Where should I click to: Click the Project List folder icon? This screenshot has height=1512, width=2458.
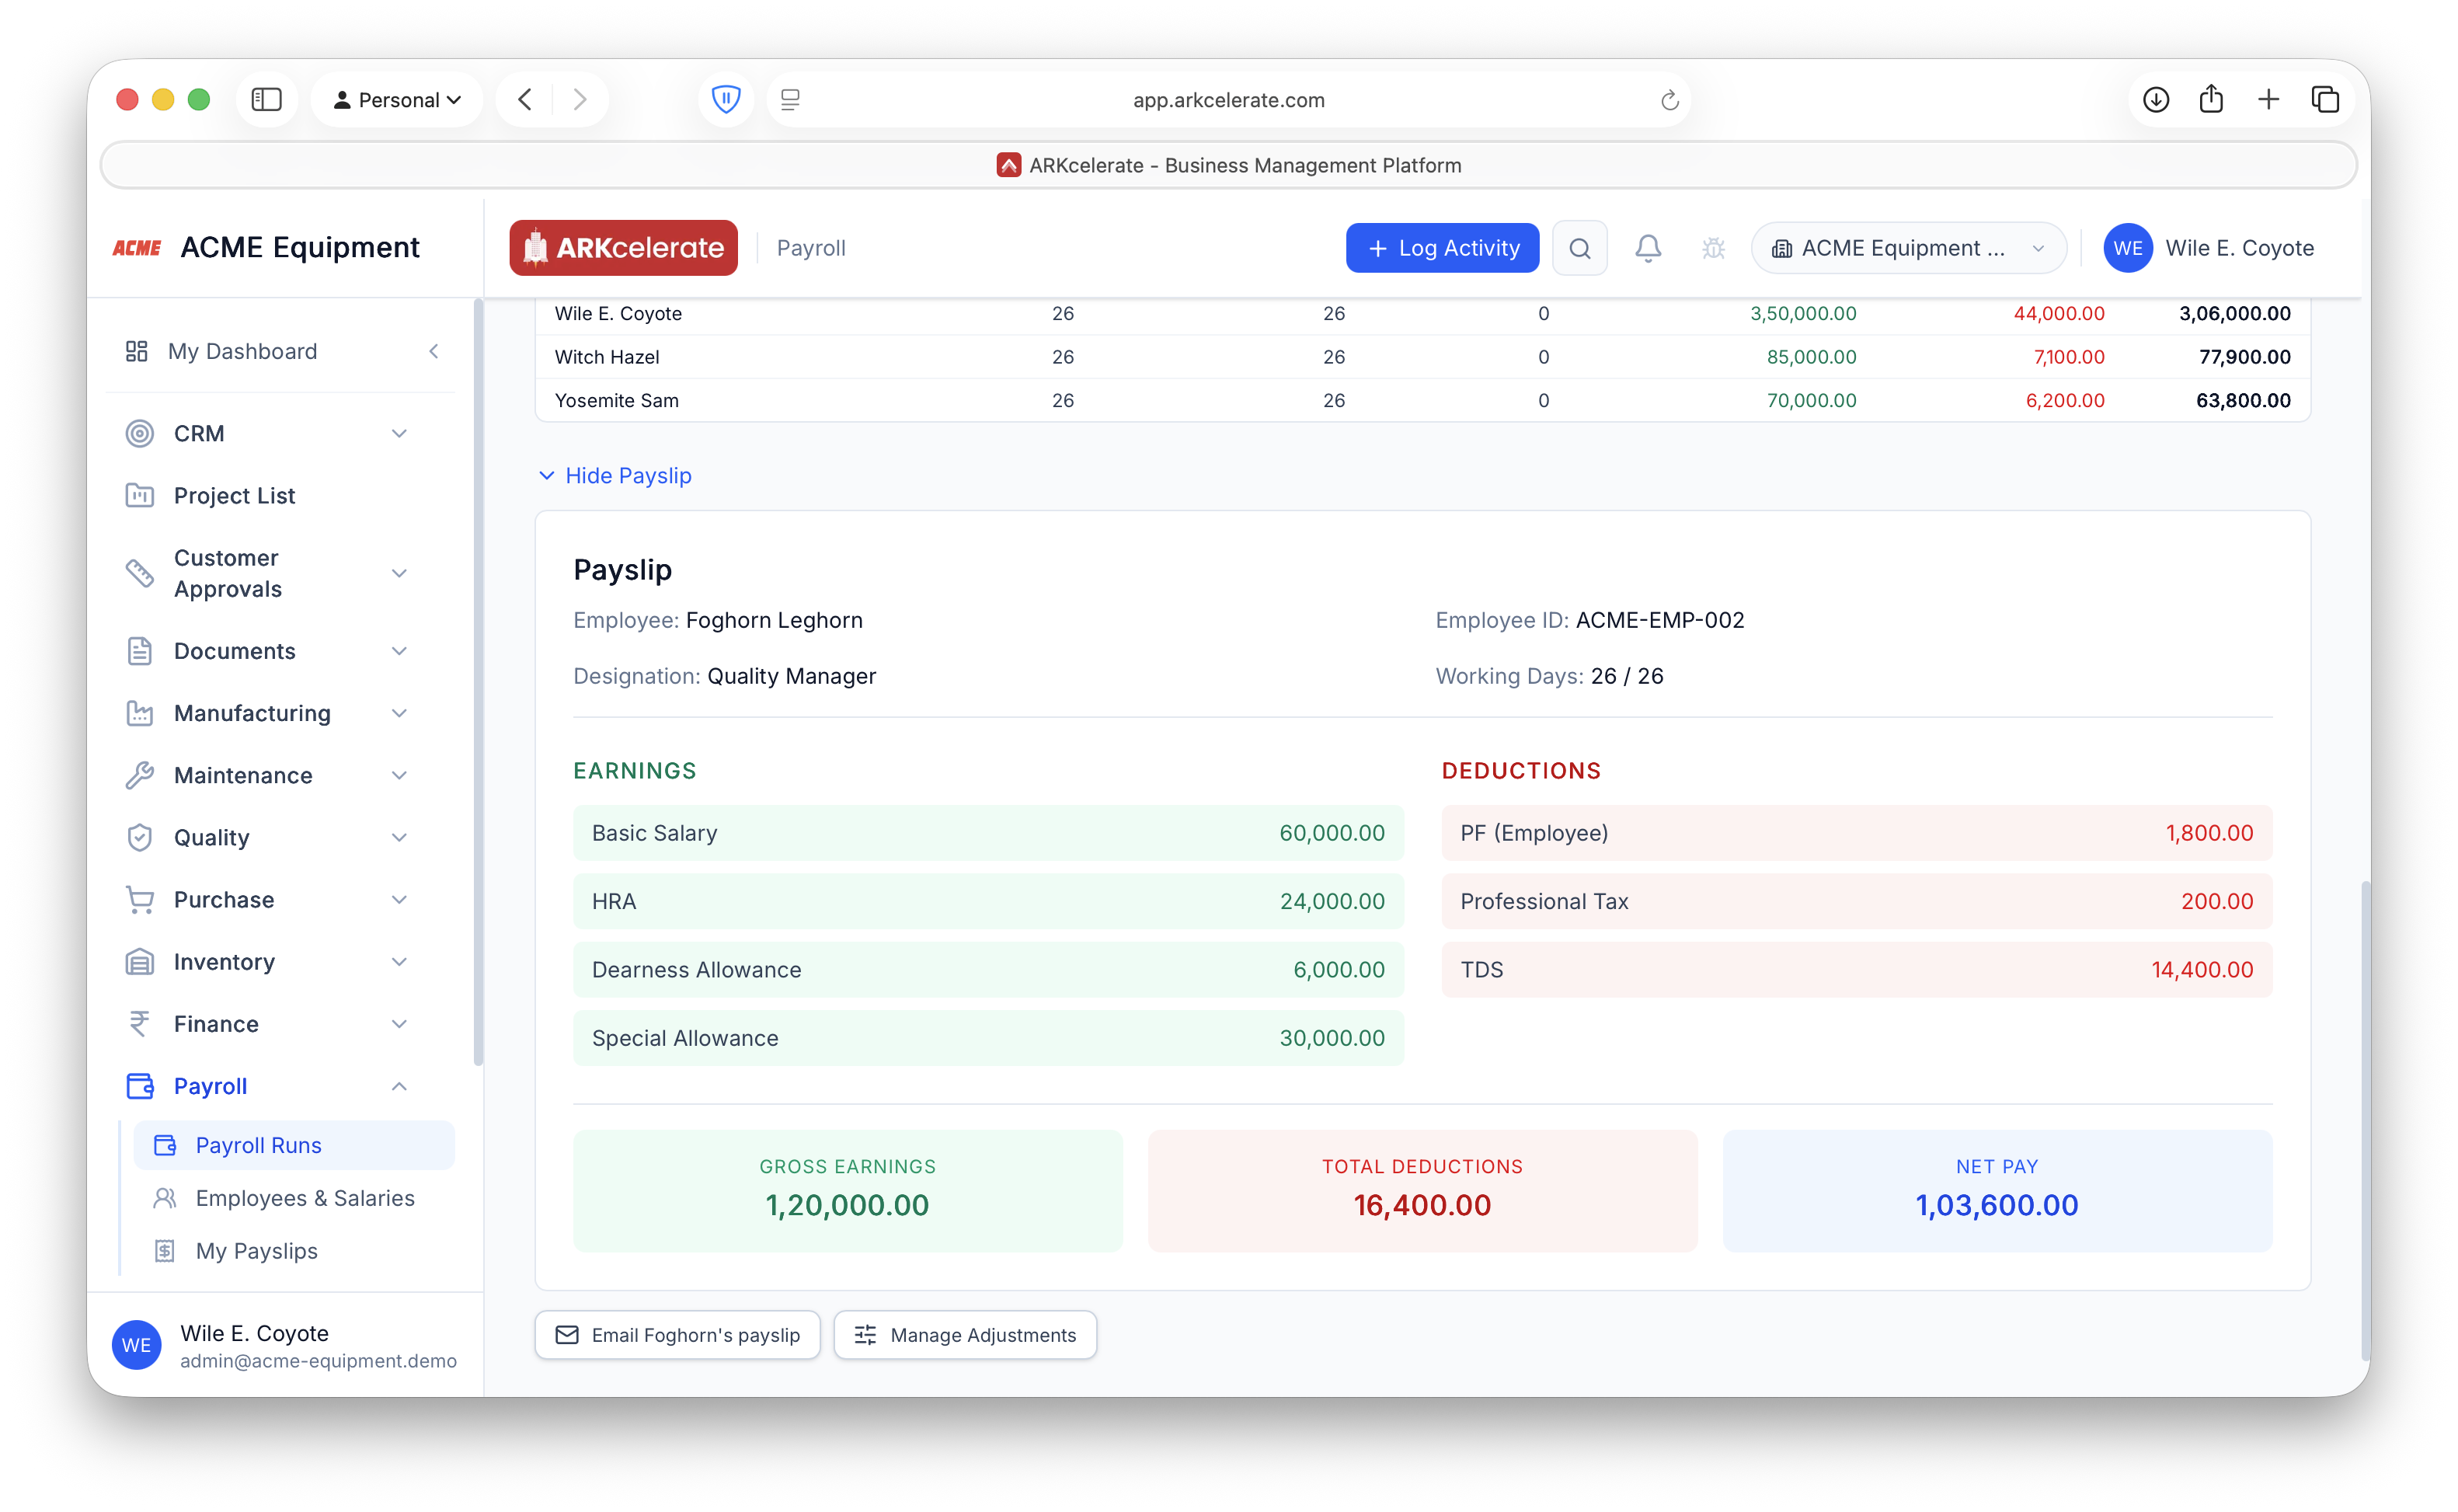pyautogui.click(x=140, y=495)
